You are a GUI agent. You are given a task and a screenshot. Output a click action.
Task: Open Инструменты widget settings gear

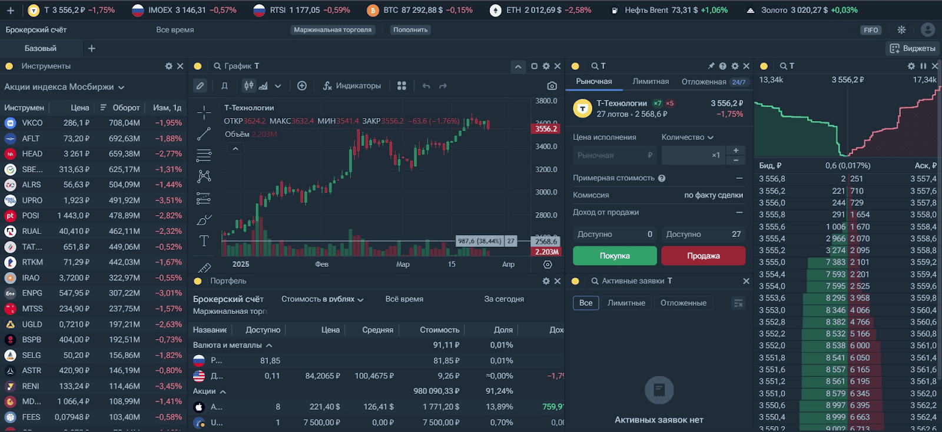tap(169, 66)
